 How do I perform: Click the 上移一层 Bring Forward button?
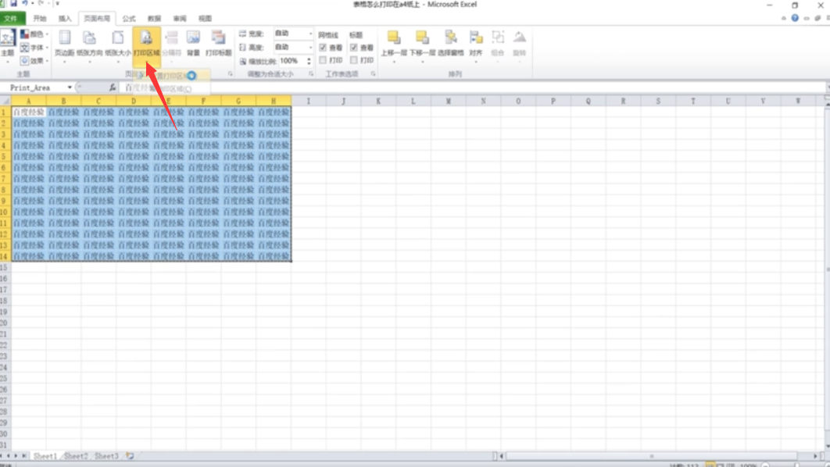[394, 45]
